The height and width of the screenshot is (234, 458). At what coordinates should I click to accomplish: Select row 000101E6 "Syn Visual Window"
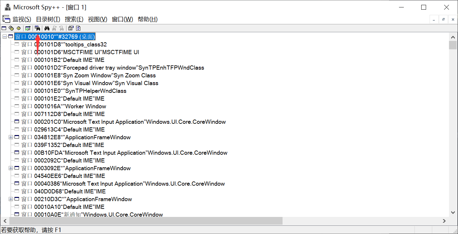(x=90, y=83)
